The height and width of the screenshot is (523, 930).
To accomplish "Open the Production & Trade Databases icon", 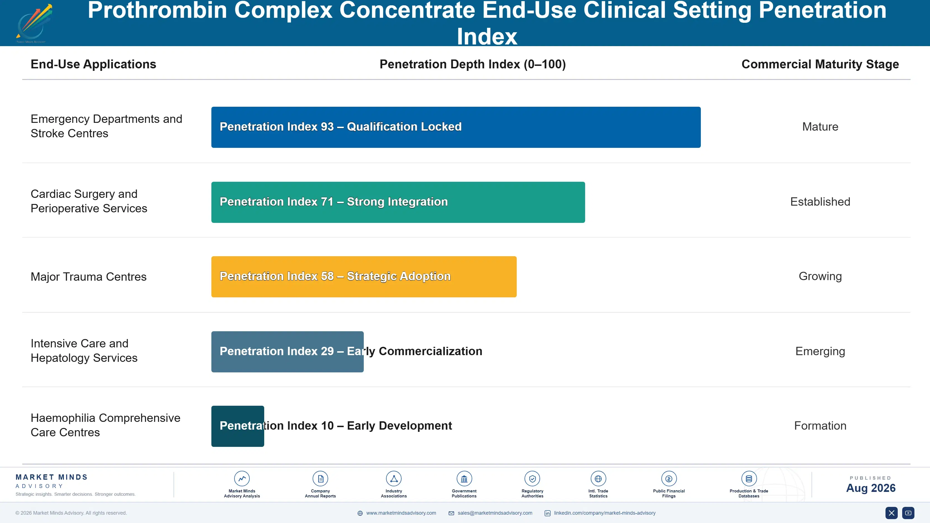I will [749, 479].
